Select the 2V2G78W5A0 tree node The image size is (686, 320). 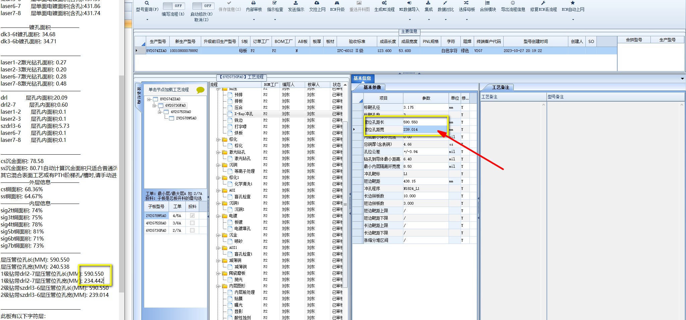[x=186, y=118]
